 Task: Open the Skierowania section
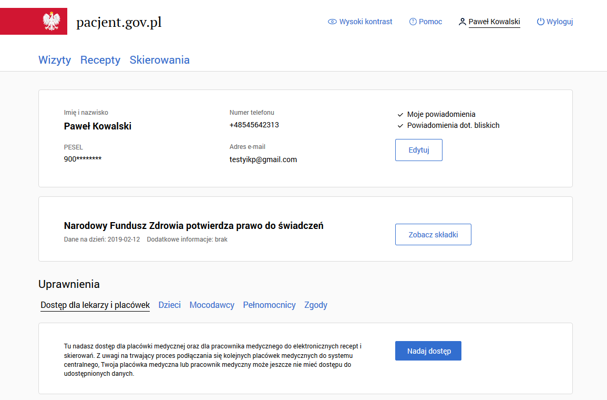pos(160,60)
